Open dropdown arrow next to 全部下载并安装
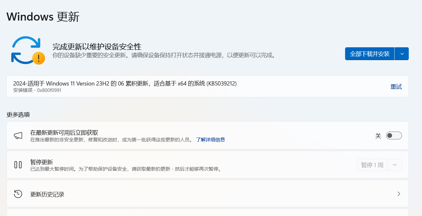The width and height of the screenshot is (422, 216). (402, 54)
